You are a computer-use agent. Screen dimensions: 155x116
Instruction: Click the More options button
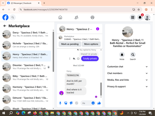(91, 44)
